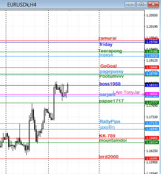The image size is (161, 174).
Task: Select the 1.19388 green price tag
Action: [152, 52]
